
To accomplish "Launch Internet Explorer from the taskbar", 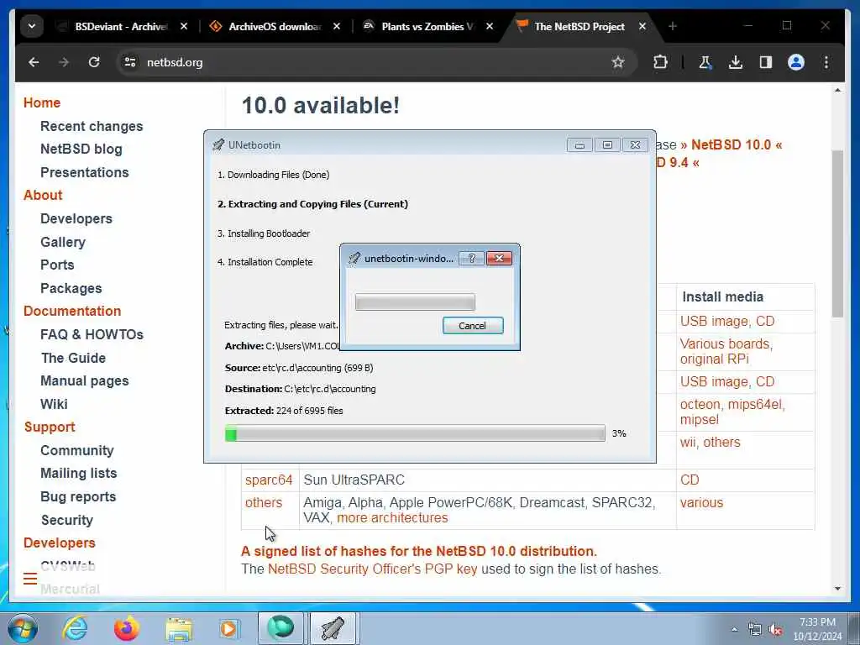I will click(x=75, y=628).
